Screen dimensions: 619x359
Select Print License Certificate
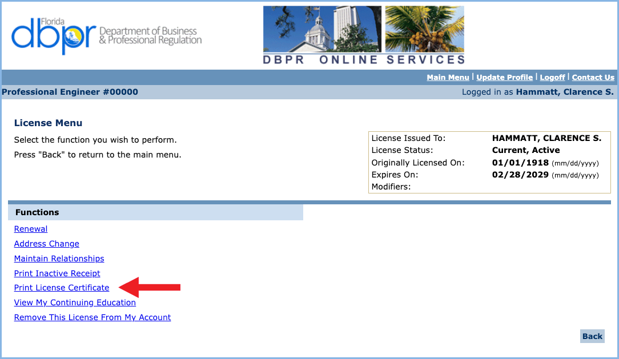point(62,288)
